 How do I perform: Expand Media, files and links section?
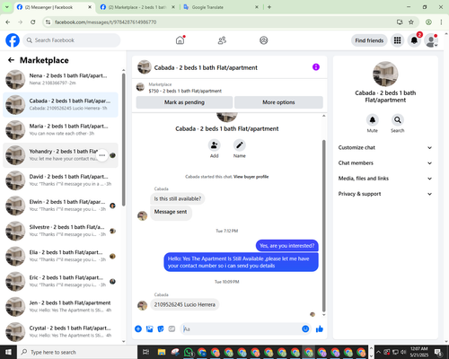tap(385, 179)
